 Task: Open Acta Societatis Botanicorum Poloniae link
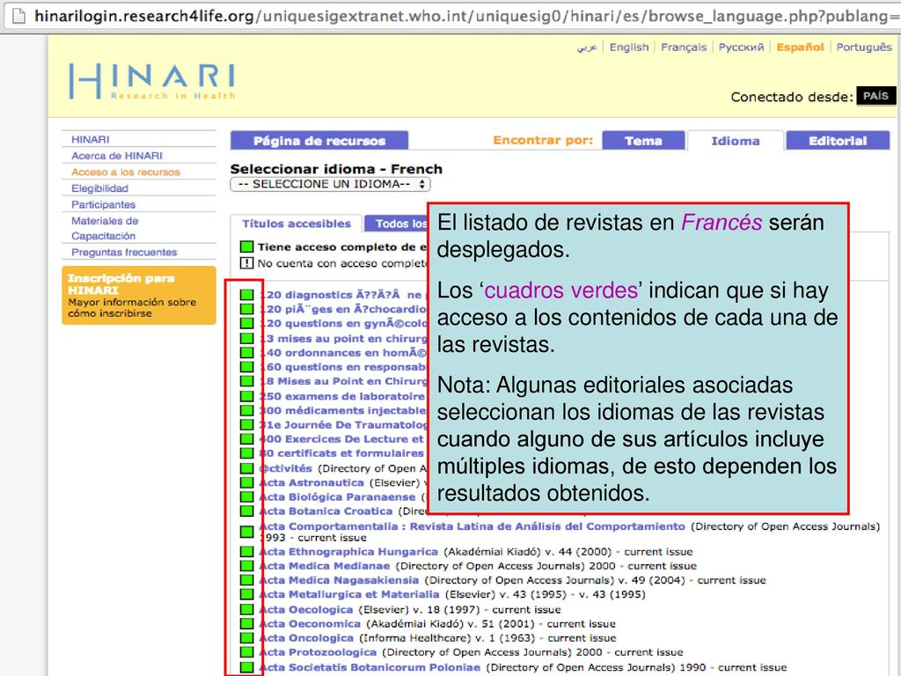pyautogui.click(x=370, y=667)
